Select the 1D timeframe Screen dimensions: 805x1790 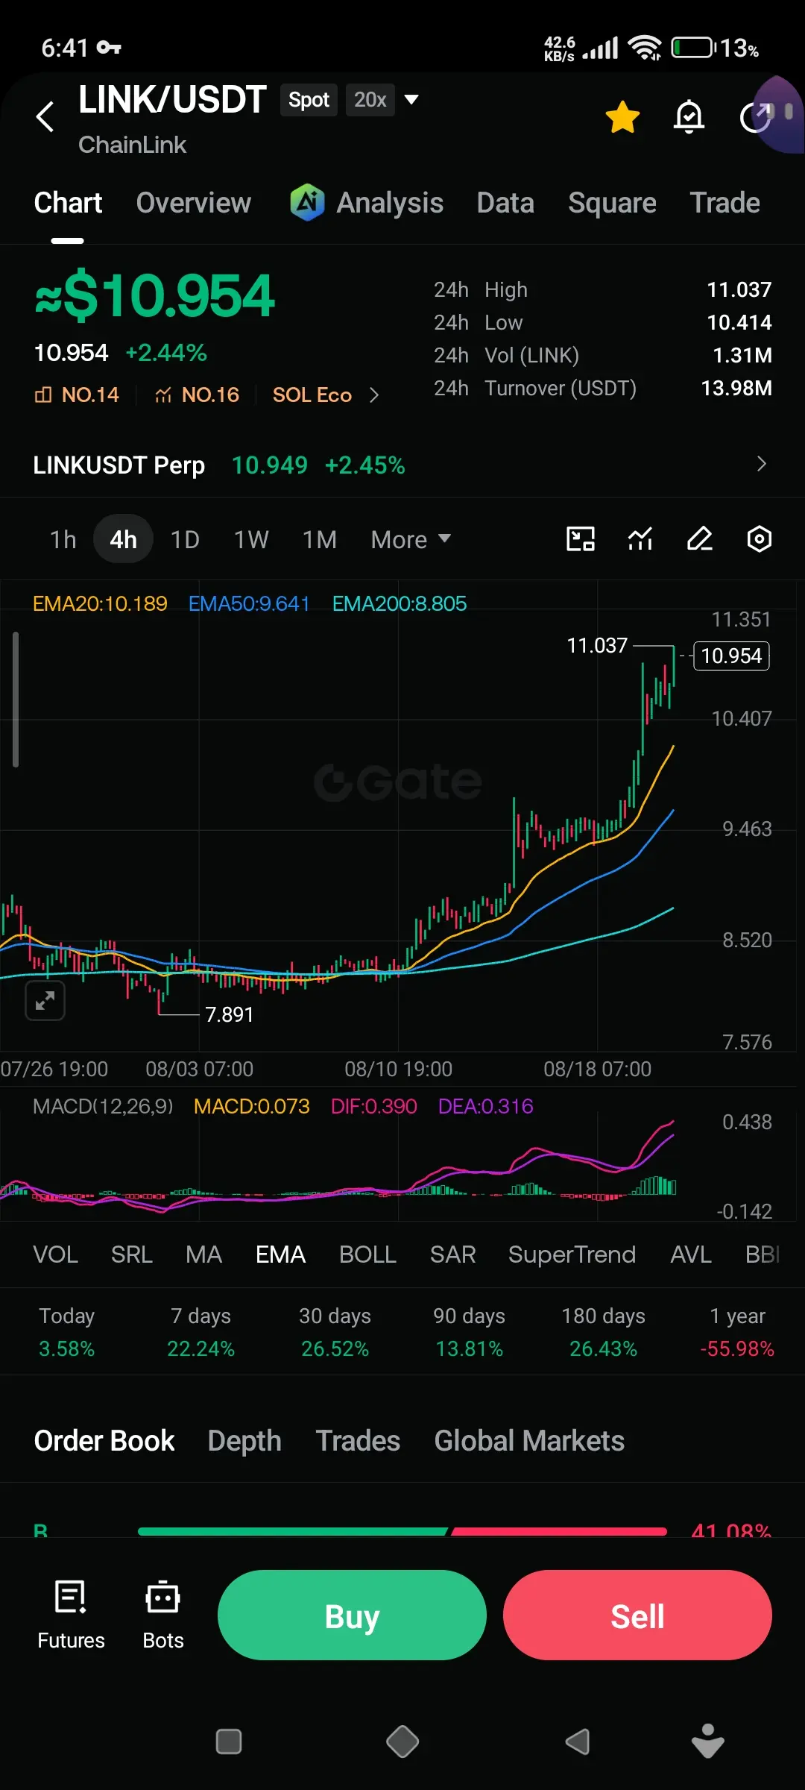185,539
